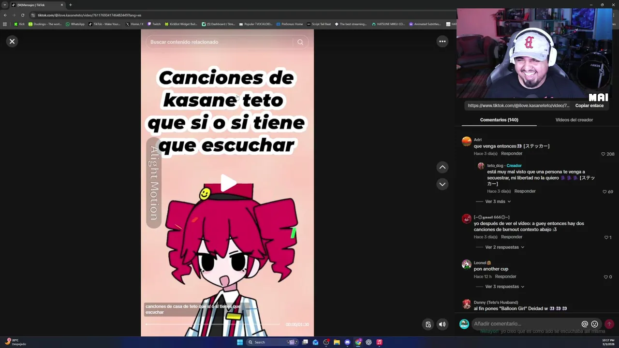The height and width of the screenshot is (348, 619).
Task: Switch to Vídeos del creador tab
Action: (x=574, y=120)
